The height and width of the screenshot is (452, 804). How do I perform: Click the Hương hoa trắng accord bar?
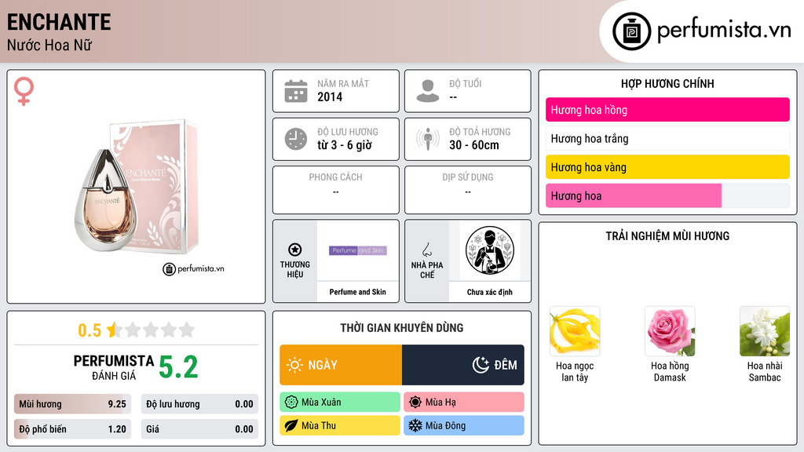(667, 138)
